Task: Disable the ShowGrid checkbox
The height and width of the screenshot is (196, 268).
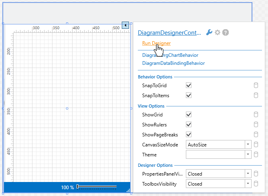Action: 189,114
